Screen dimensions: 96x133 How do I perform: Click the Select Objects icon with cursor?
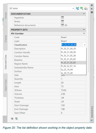pos(82,9)
